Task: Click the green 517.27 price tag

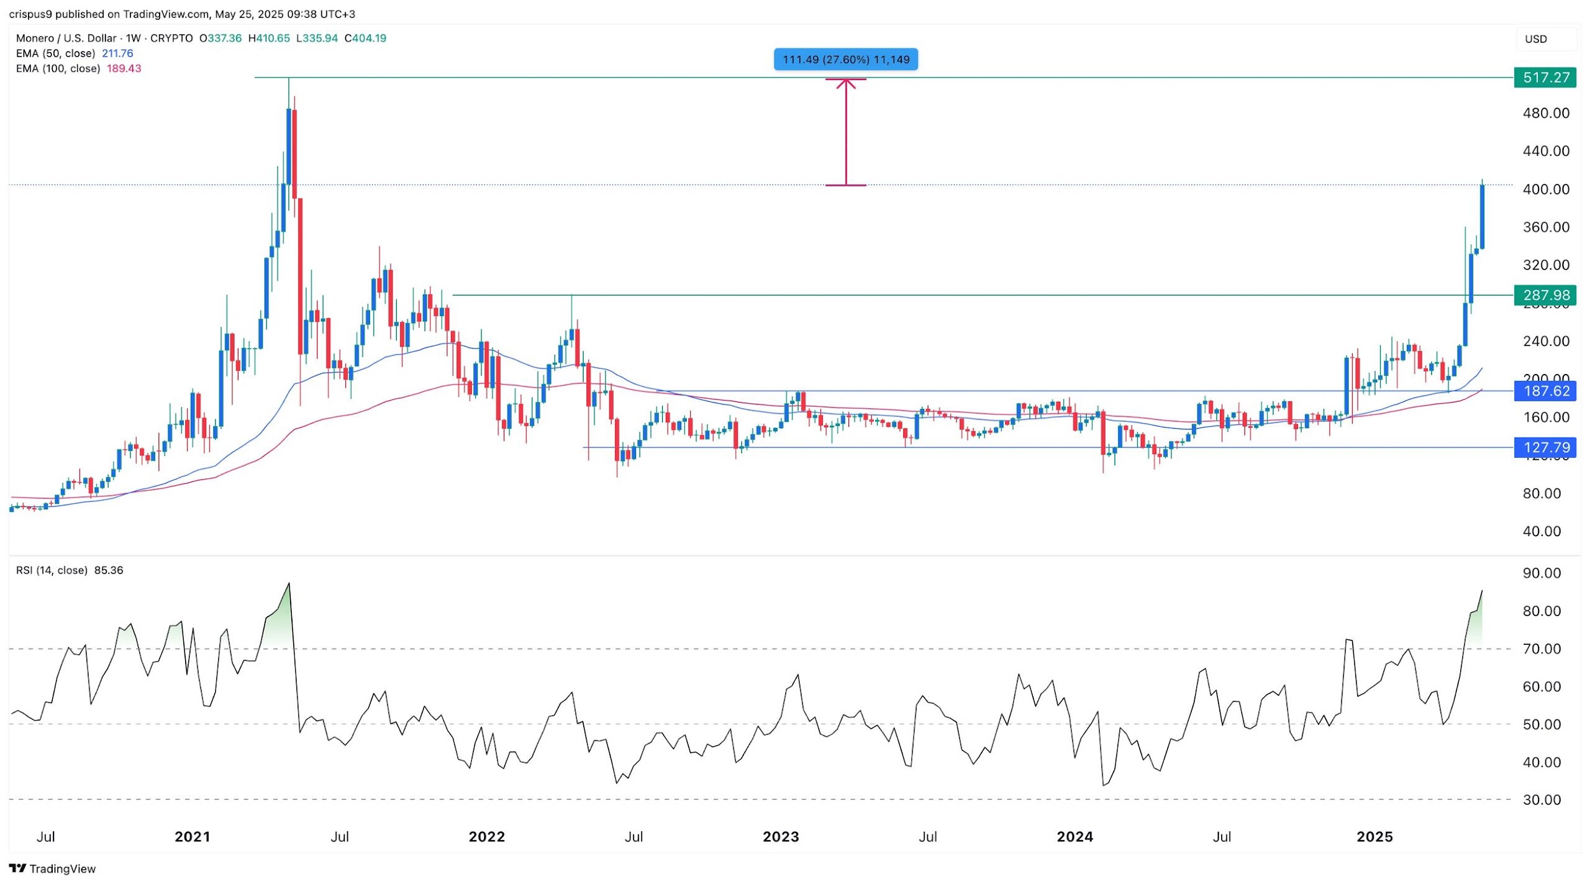Action: point(1545,78)
